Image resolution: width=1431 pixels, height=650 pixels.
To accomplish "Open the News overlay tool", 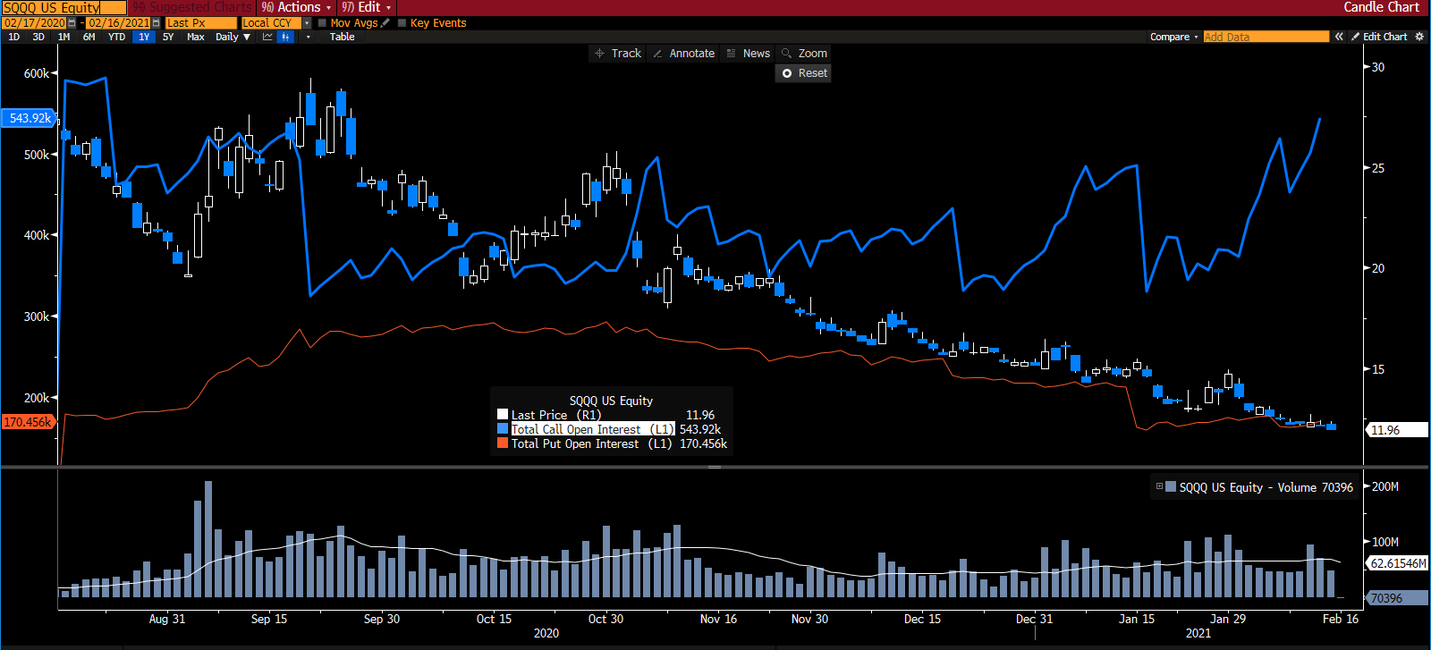I will pyautogui.click(x=748, y=54).
